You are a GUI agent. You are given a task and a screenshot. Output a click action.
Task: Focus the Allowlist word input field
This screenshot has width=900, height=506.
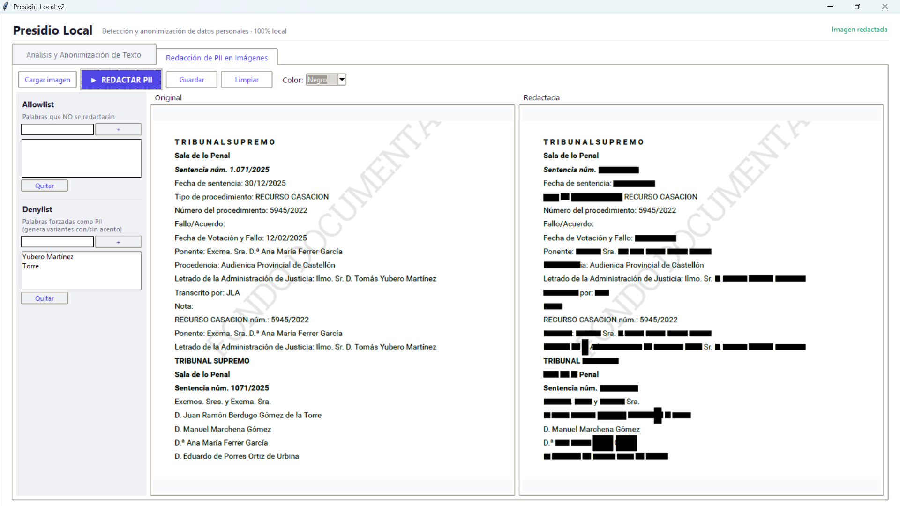tap(57, 129)
